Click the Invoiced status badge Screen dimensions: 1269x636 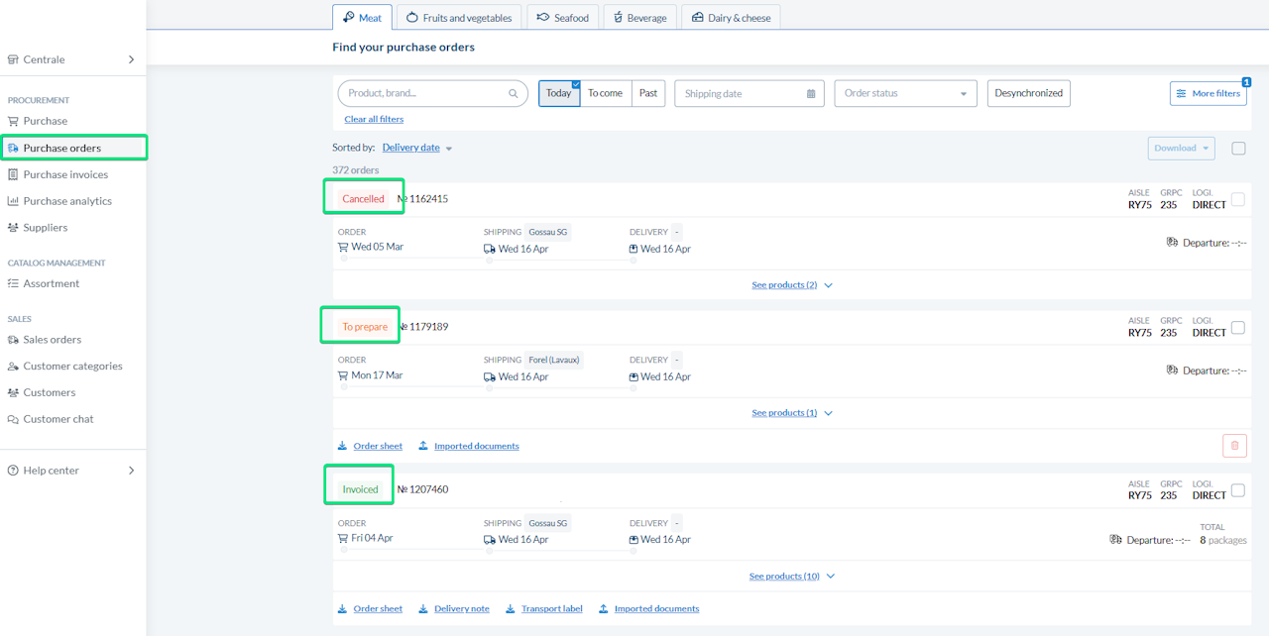pyautogui.click(x=360, y=489)
